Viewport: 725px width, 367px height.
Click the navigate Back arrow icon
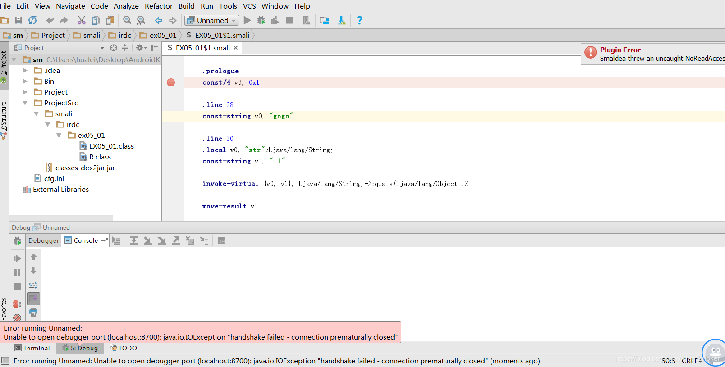[x=159, y=20]
